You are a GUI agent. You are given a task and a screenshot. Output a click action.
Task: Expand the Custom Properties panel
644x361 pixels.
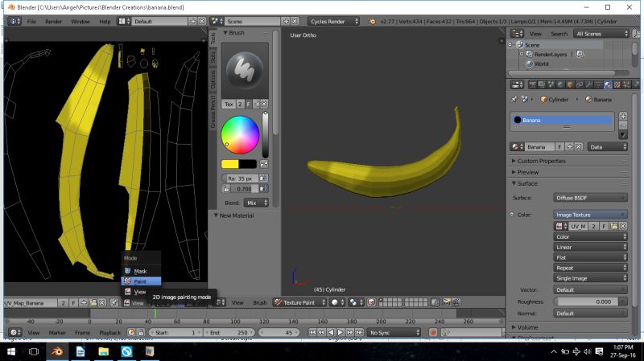coord(541,161)
